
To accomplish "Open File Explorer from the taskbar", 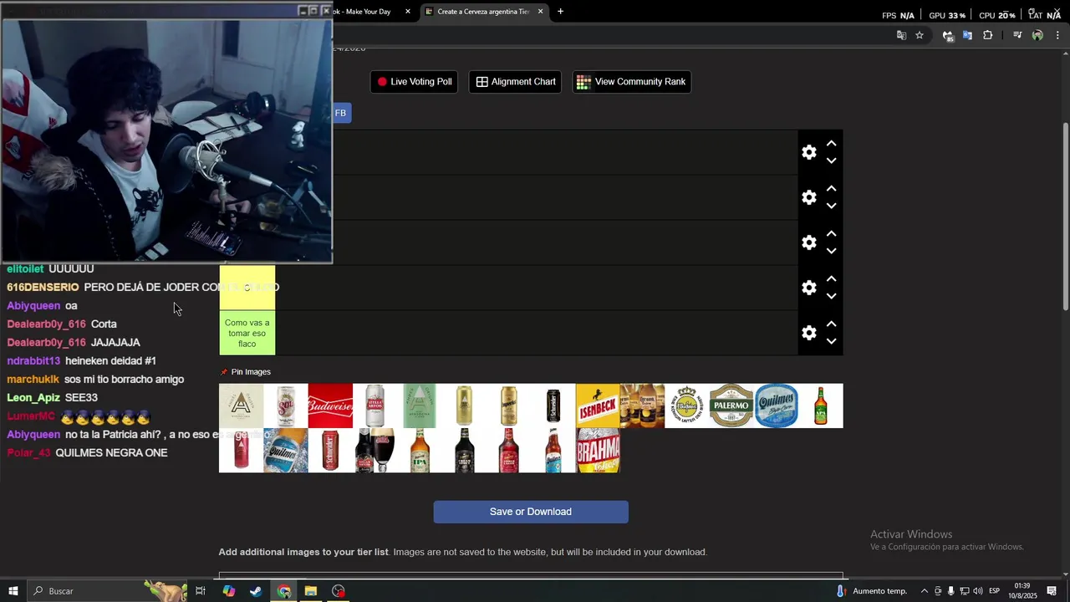I will (x=311, y=591).
